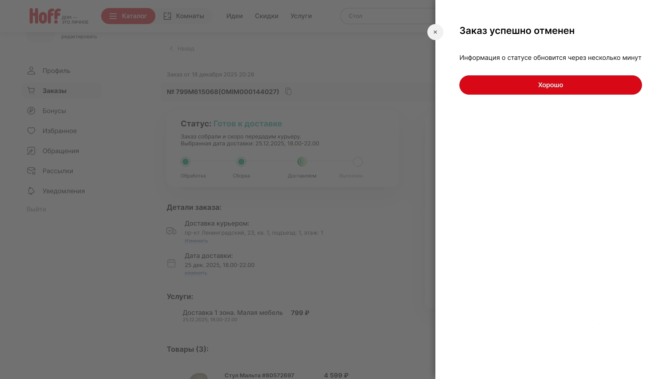Go to Скидки section
This screenshot has width=666, height=379.
[x=266, y=16]
